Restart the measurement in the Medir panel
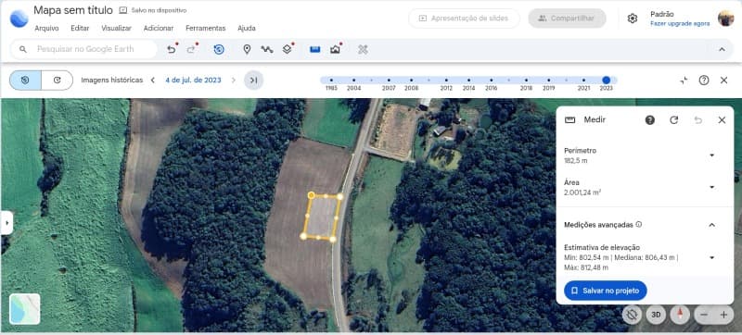Viewport: 742px width, 335px height. click(674, 120)
